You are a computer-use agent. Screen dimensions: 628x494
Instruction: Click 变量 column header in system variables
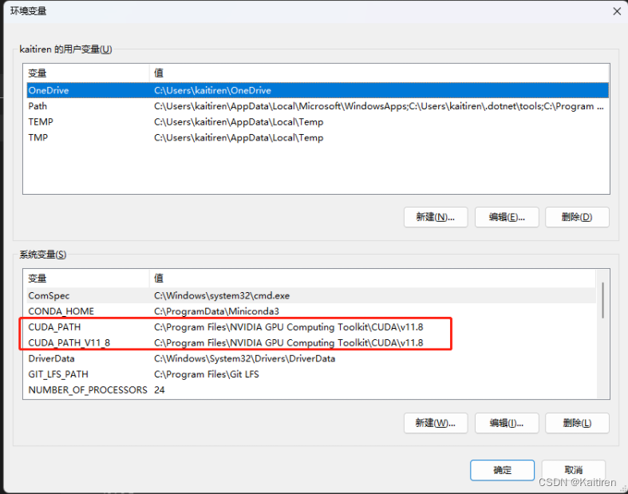tap(88, 278)
